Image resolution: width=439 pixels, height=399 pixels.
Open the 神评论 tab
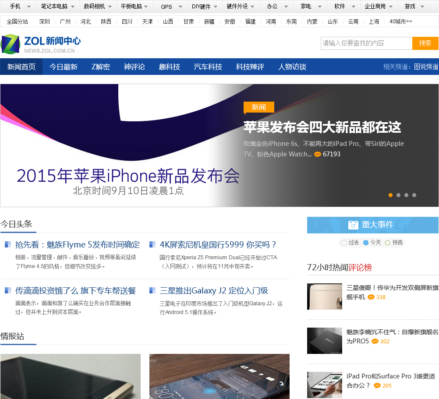click(x=135, y=67)
